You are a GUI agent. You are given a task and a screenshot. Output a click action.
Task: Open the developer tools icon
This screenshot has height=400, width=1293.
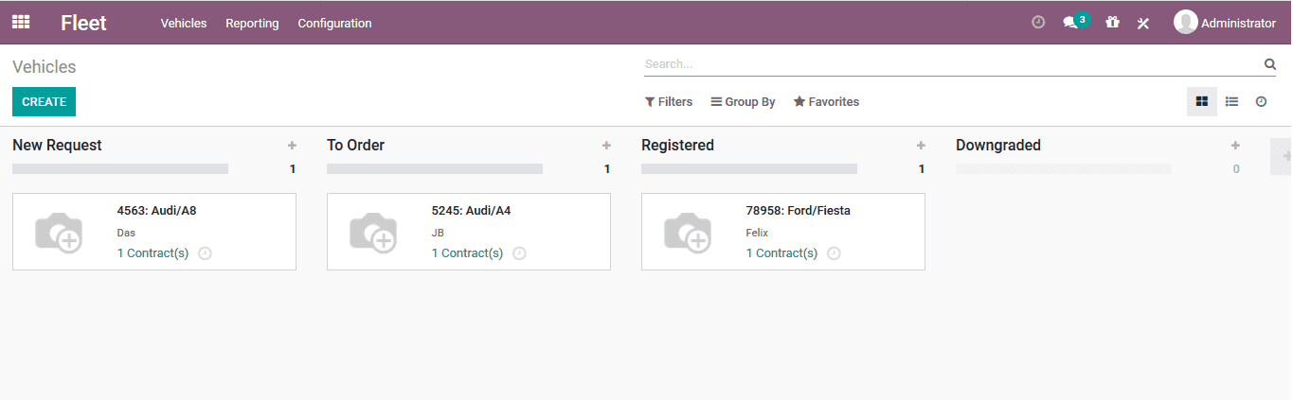[1143, 23]
